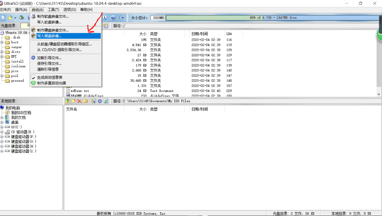Expand the EFI folder in image tree
Screen dimensions: 382x216
2,57
